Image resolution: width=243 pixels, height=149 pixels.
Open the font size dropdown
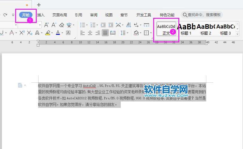click(40, 25)
